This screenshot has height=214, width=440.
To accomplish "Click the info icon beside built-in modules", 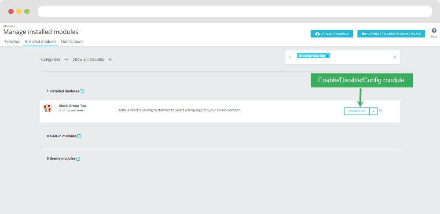I will 79,137.
